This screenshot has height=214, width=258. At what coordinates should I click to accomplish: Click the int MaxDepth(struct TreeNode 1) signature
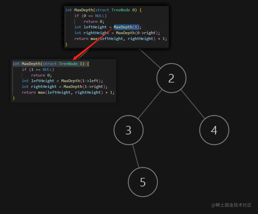pos(50,64)
